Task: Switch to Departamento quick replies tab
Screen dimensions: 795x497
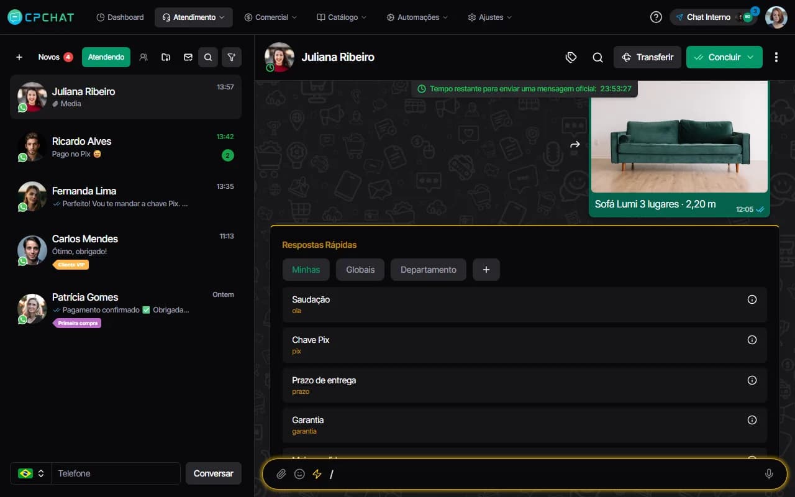Action: coord(429,270)
